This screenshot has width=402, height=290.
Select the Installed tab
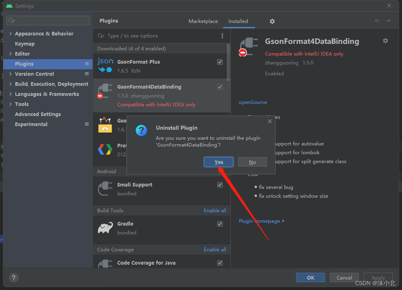click(238, 21)
